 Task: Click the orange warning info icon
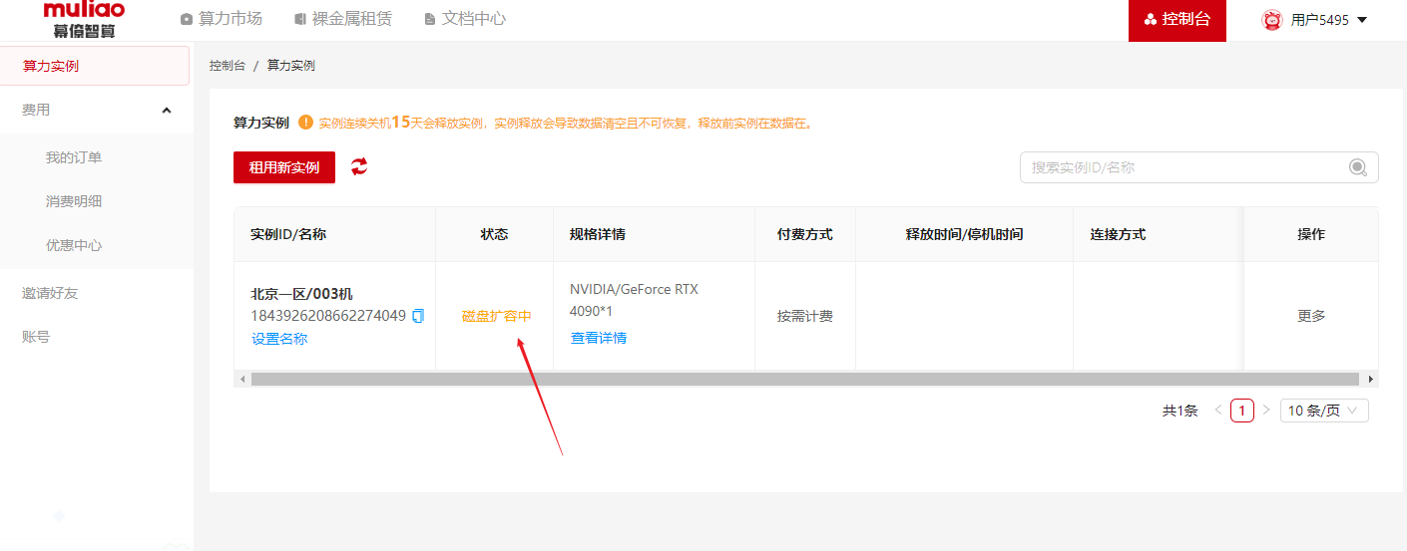(305, 123)
